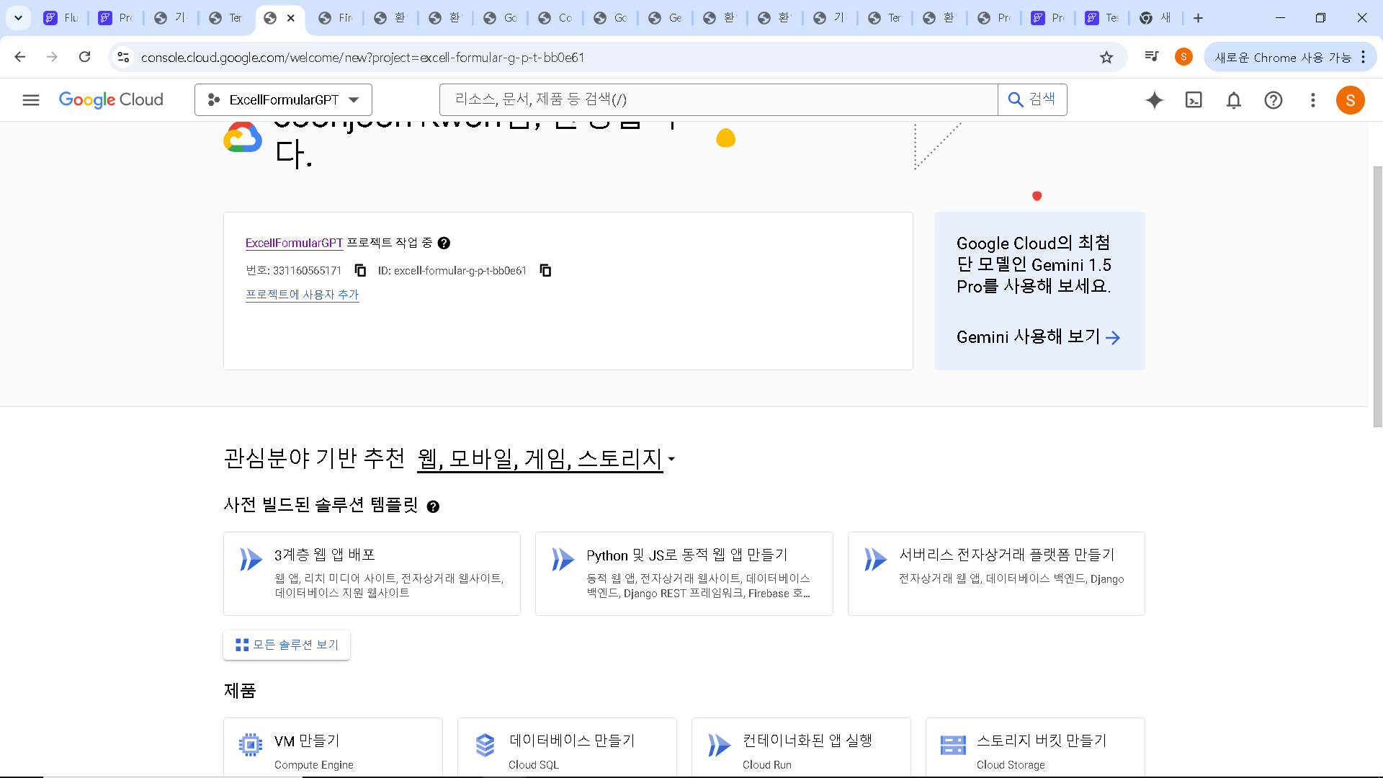Open the media control icon in Chrome toolbar
Screen dimensions: 1383x778
click(x=1151, y=57)
